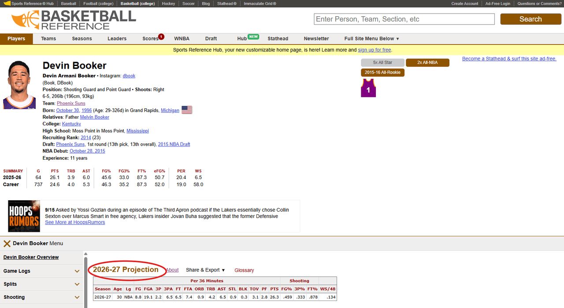Click Become a Stathead ad-free link
Viewport: 564px width, 308px height.
click(509, 59)
